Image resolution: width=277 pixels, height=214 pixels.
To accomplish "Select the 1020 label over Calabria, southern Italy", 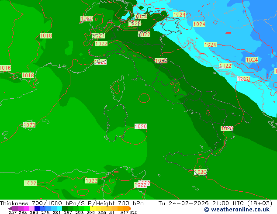I will pyautogui.click(x=227, y=128).
